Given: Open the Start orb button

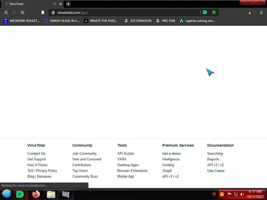Looking at the screenshot, I should click(x=7, y=194).
